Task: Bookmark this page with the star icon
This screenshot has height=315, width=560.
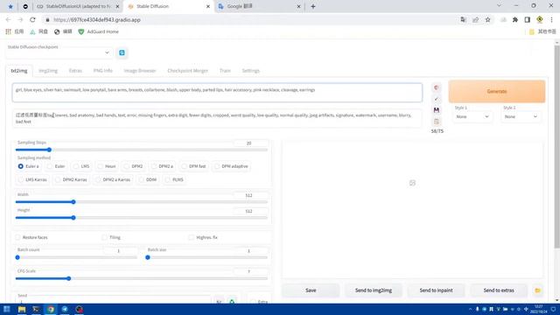Action: point(487,19)
